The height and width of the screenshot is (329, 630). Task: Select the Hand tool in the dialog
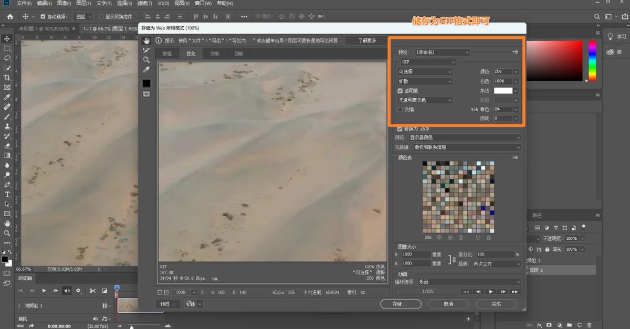pyautogui.click(x=146, y=40)
